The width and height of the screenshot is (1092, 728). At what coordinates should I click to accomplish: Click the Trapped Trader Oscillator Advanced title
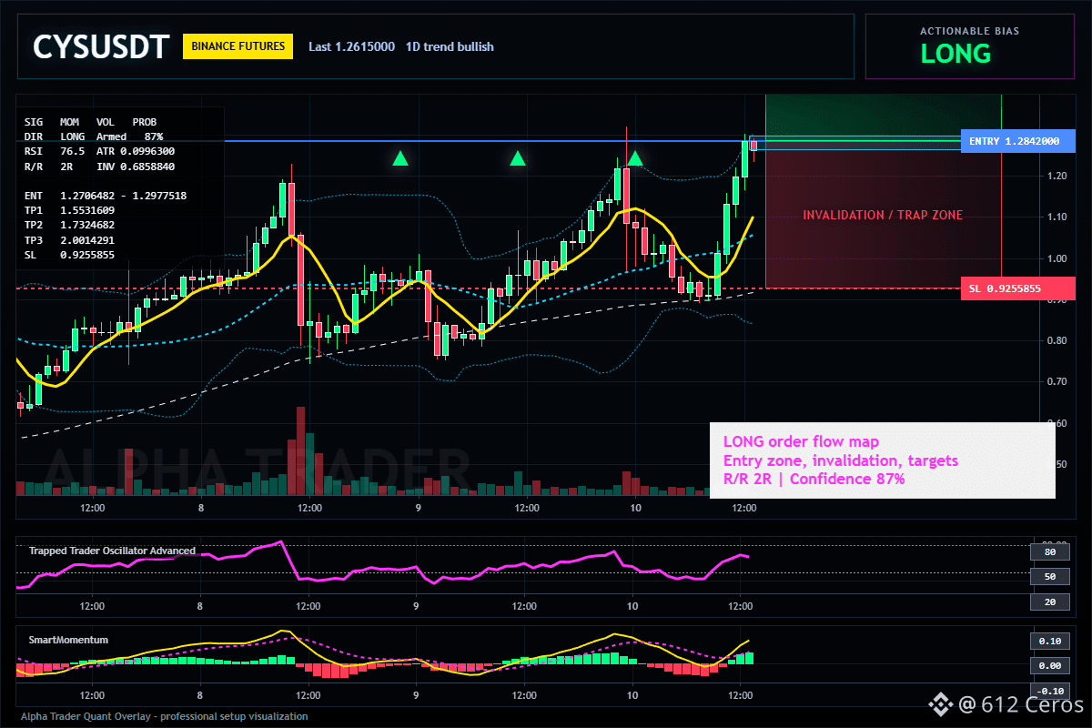[112, 551]
